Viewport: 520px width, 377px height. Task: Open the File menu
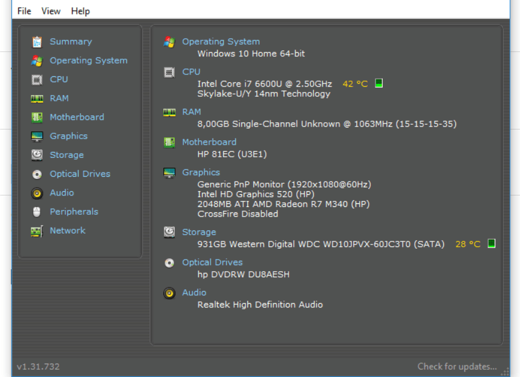coord(24,11)
